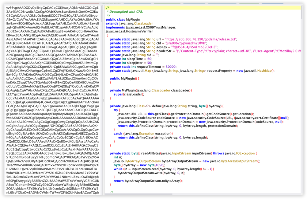Click the defineClass return inside the catch block
This screenshot has height=199, width=307.
tap(163, 137)
